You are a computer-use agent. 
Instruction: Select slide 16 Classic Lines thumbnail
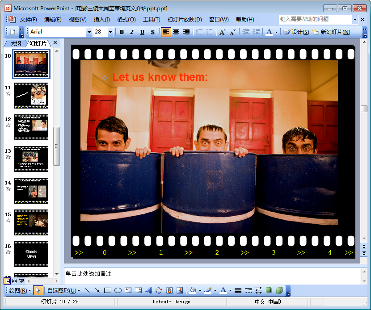pos(31,254)
